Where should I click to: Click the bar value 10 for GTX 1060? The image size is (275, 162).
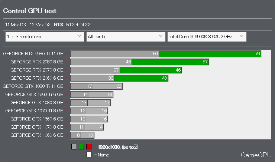pyautogui.click(x=91, y=135)
